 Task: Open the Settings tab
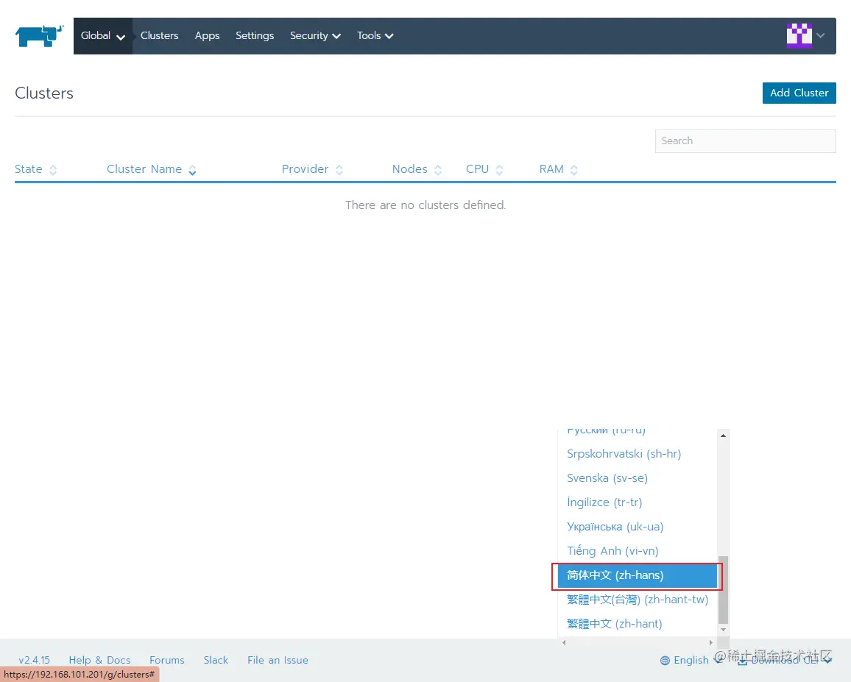255,36
